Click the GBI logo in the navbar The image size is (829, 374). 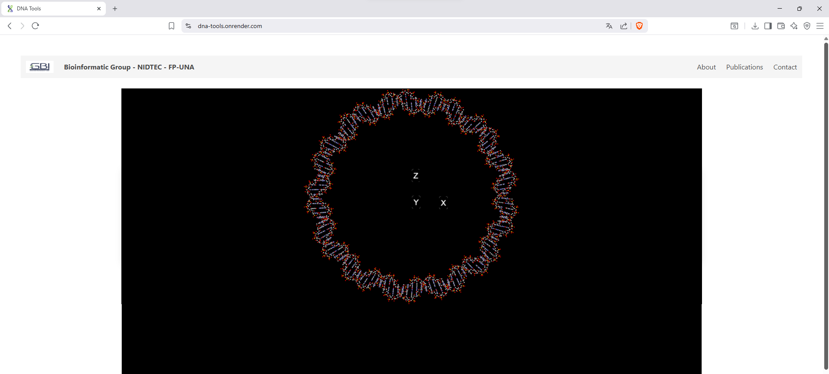[x=40, y=67]
